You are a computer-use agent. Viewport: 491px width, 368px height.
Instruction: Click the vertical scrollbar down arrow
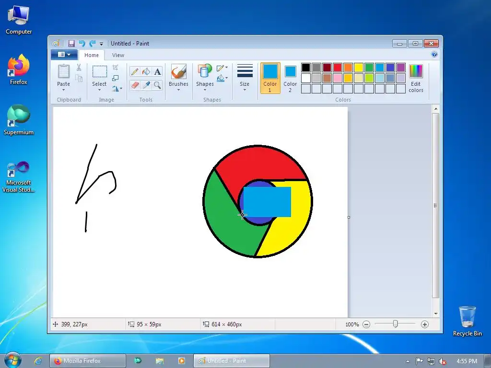[435, 313]
